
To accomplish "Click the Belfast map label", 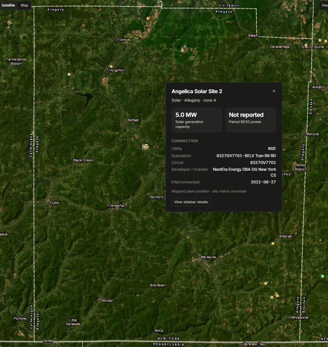I will pos(133,120).
